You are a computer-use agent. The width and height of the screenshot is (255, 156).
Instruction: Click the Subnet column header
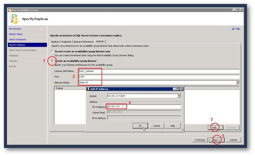(x=70, y=88)
